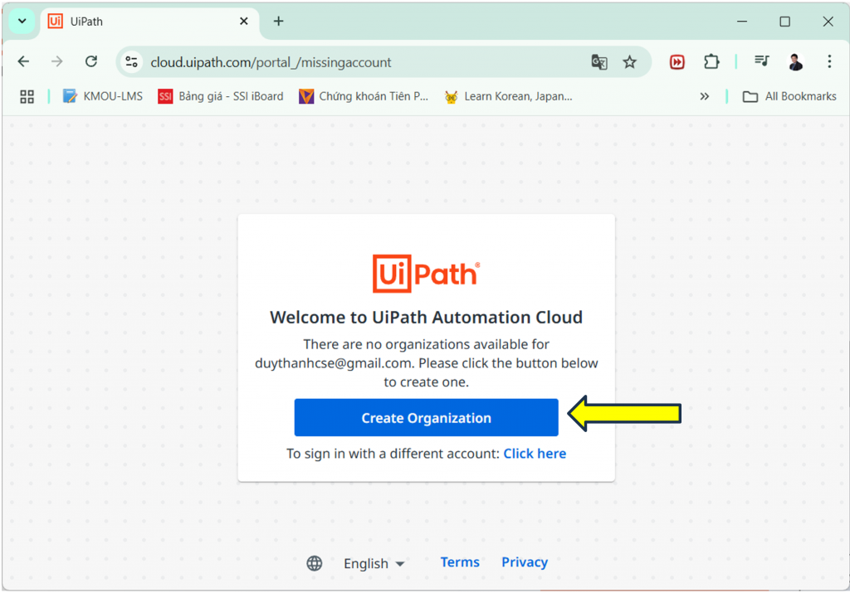Open the tab search dropdown arrow
This screenshot has width=850, height=593.
click(22, 21)
